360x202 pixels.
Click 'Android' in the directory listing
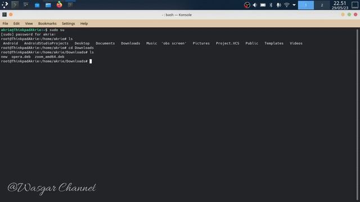(x=10, y=43)
